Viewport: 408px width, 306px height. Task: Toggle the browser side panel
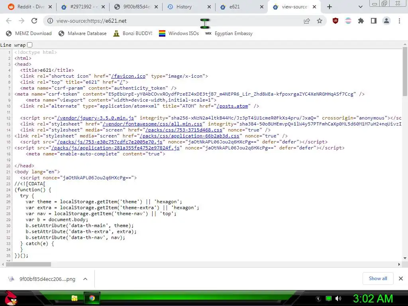point(374,21)
